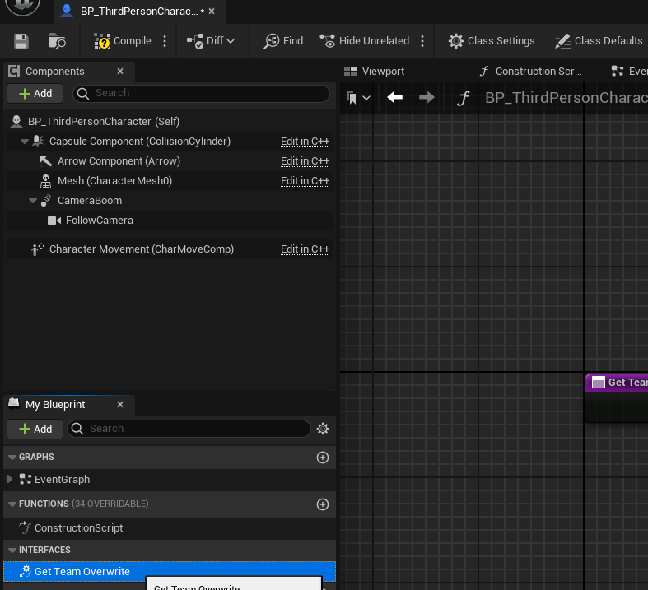Open My Blueprint settings gear
Screen dimensions: 648x590
tap(323, 429)
